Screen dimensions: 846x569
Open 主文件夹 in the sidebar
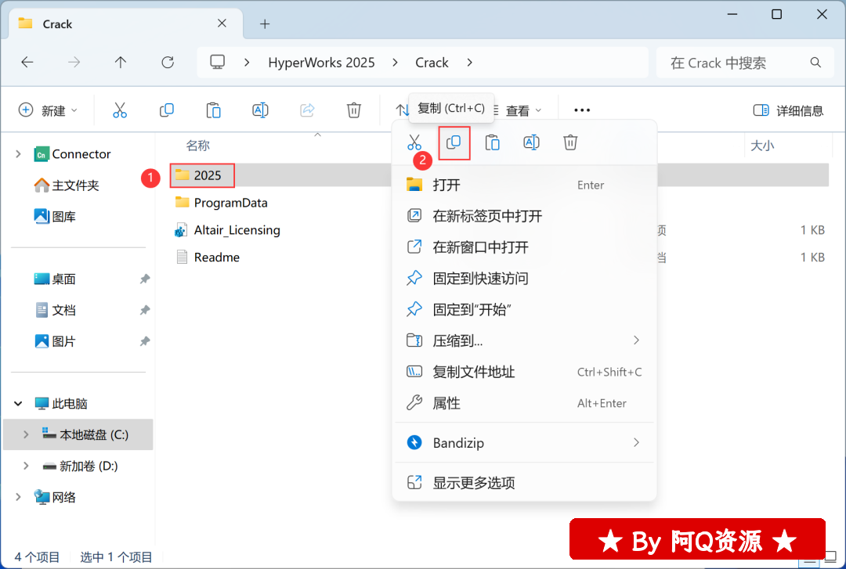click(x=67, y=185)
